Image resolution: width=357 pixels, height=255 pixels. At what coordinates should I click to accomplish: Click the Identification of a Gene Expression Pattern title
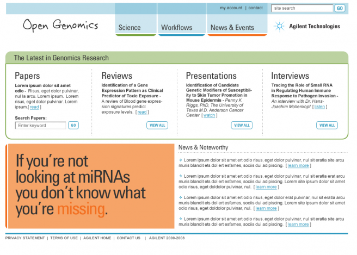coord(132,91)
